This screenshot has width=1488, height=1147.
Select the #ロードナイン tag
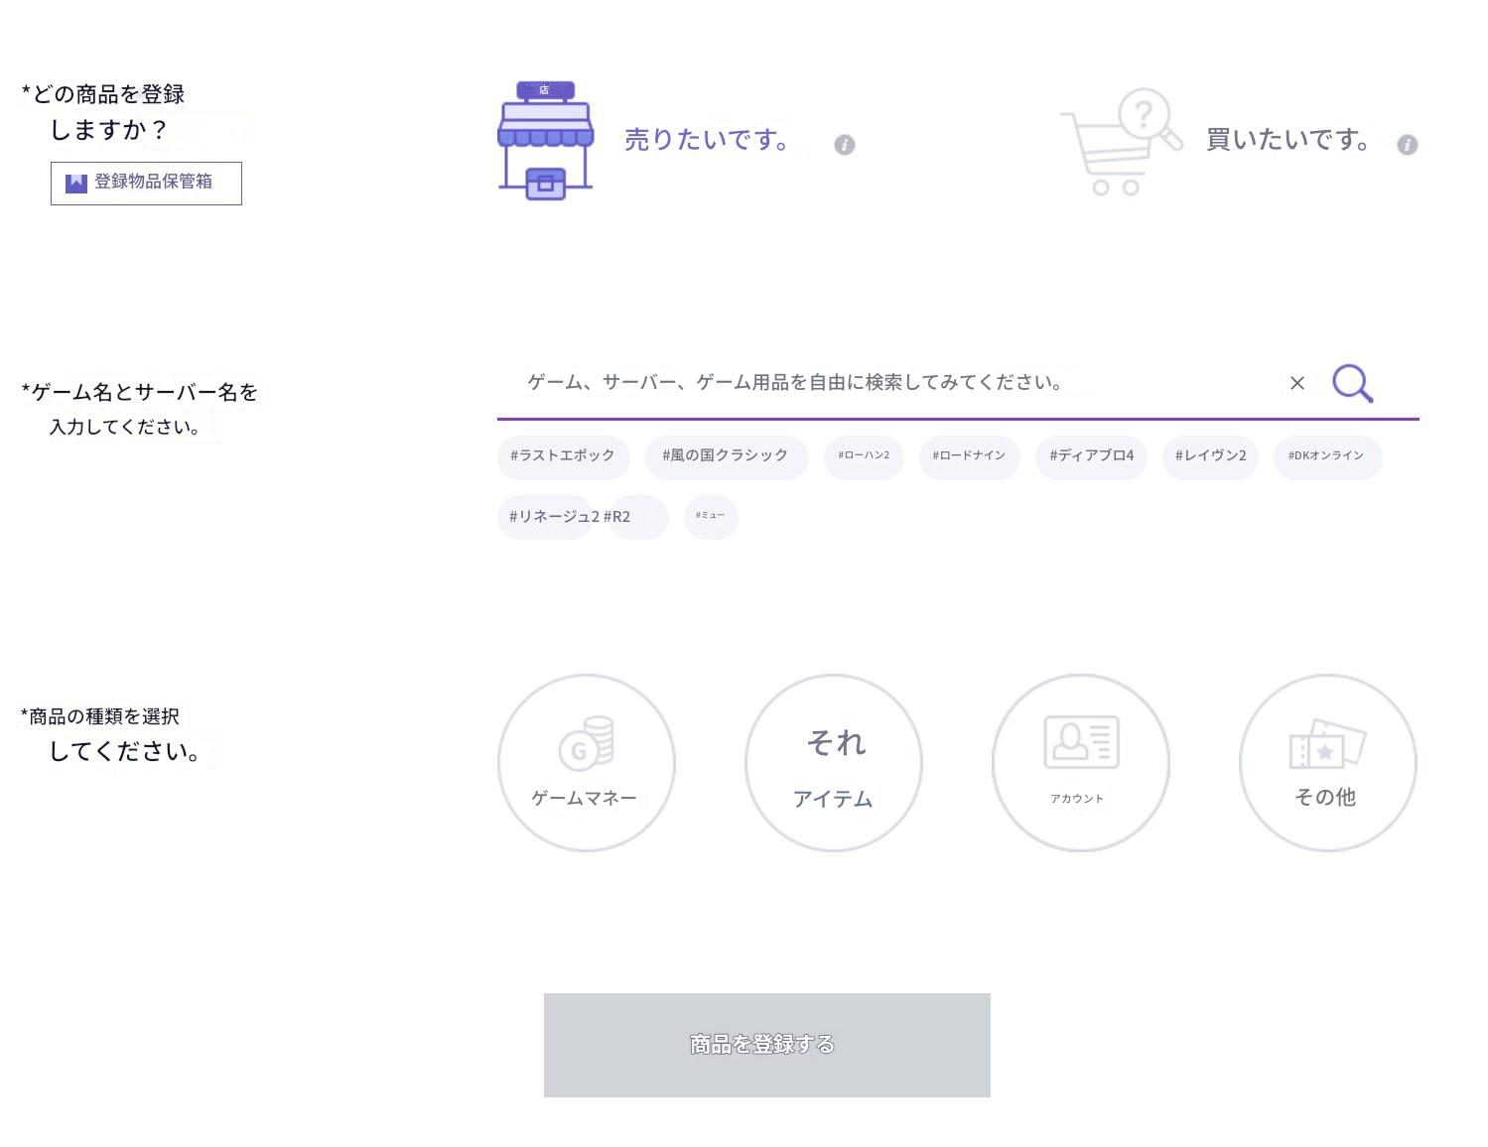pyautogui.click(x=969, y=456)
